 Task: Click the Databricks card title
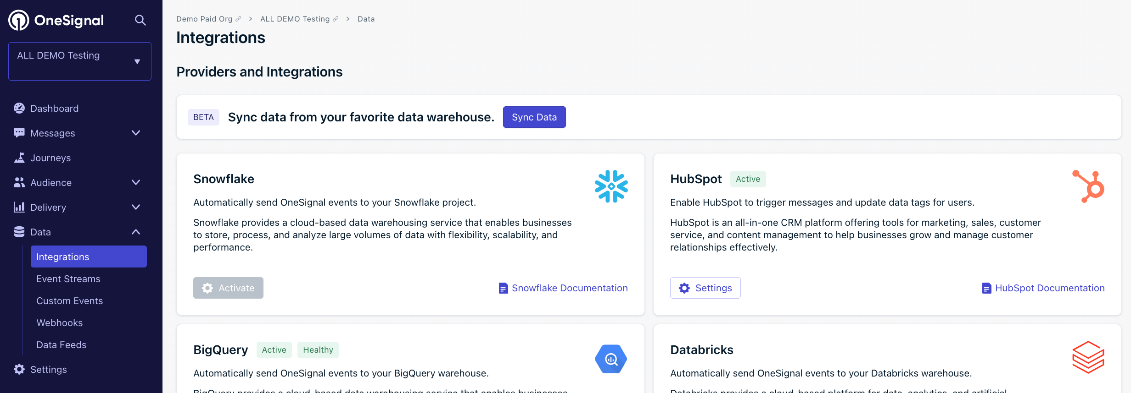pyautogui.click(x=702, y=350)
